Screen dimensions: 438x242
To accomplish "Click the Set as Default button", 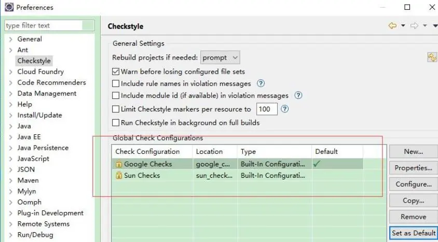I will tap(414, 233).
